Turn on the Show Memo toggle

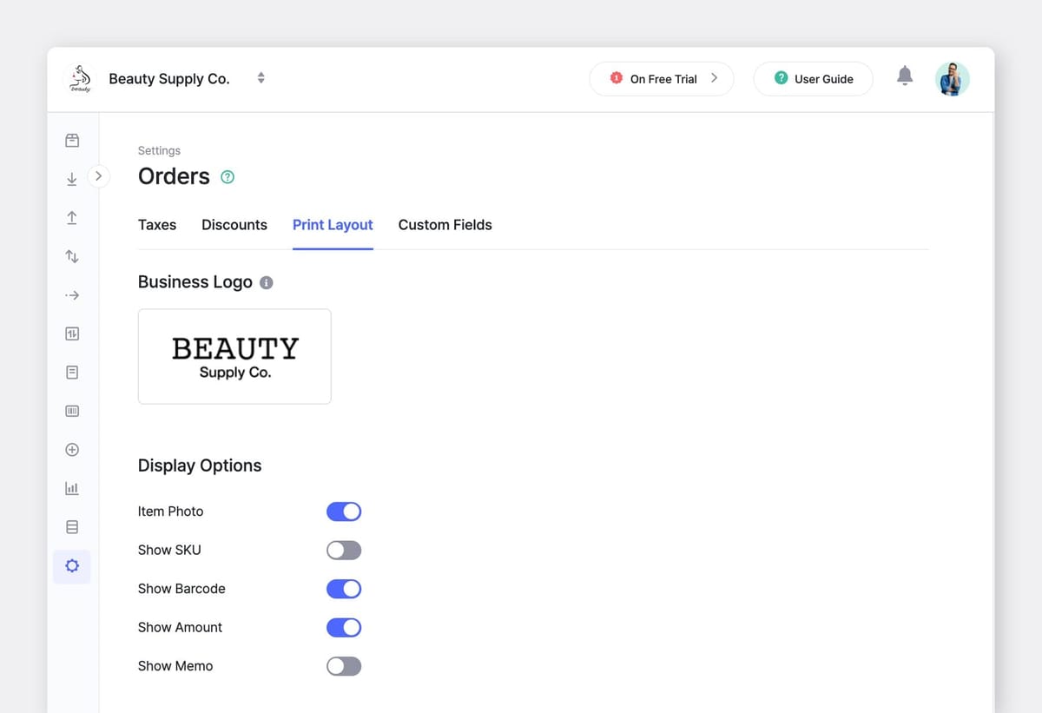344,666
